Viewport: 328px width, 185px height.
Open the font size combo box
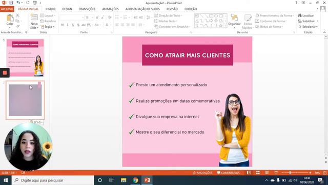click(x=89, y=17)
